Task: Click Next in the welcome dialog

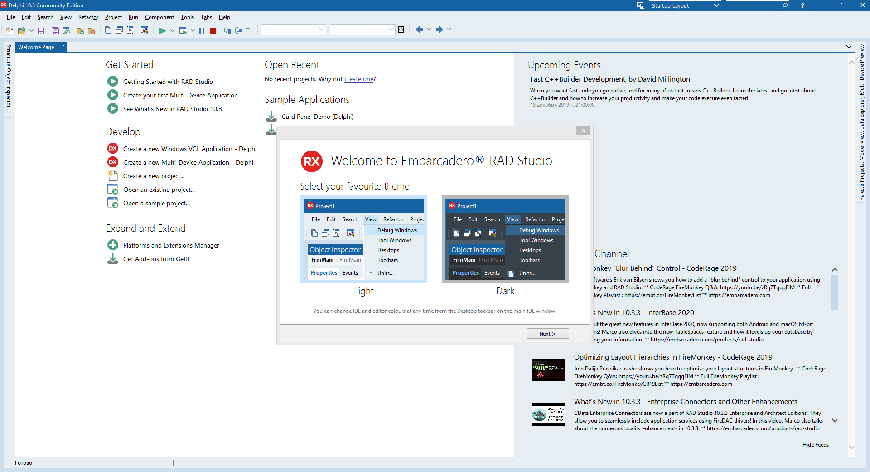Action: coord(547,334)
